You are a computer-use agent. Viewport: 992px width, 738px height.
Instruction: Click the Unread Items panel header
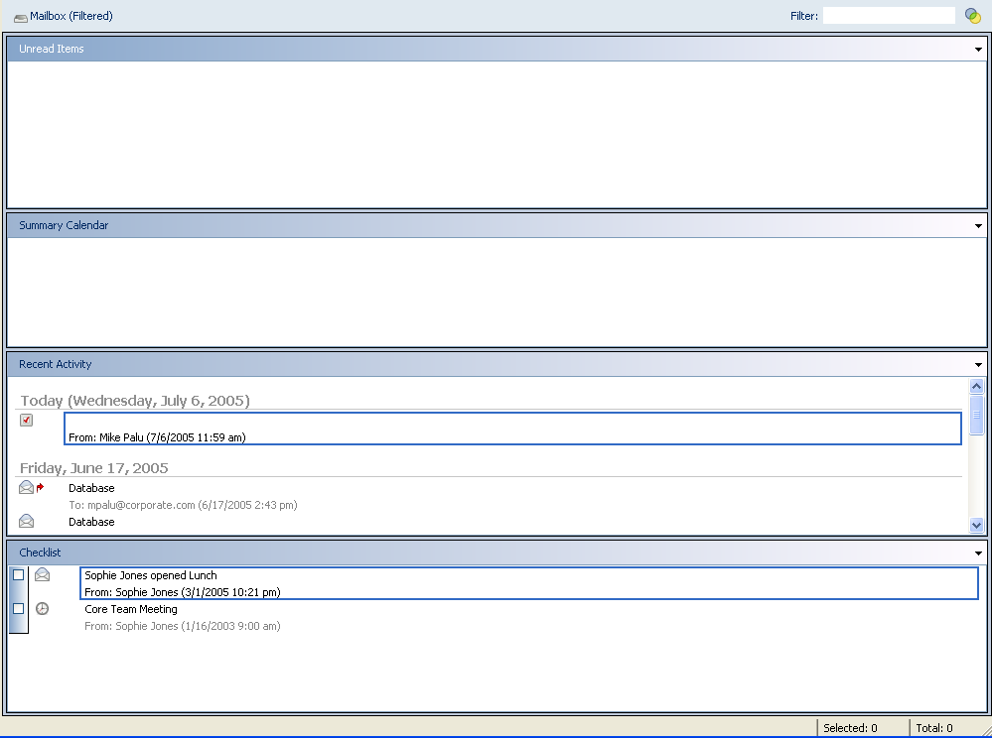coord(496,49)
